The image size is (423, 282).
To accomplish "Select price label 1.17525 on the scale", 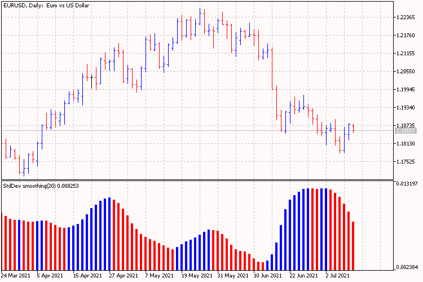I will click(406, 162).
